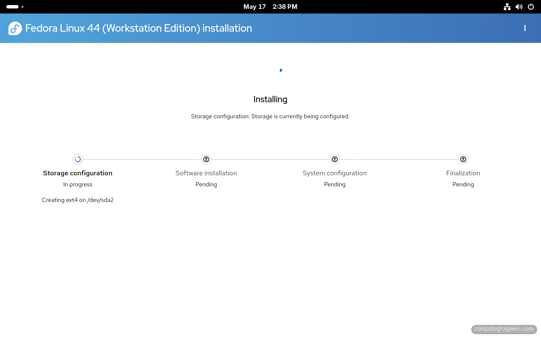Image resolution: width=541 pixels, height=338 pixels.
Task: Open the network status icon in top bar
Action: coord(507,7)
